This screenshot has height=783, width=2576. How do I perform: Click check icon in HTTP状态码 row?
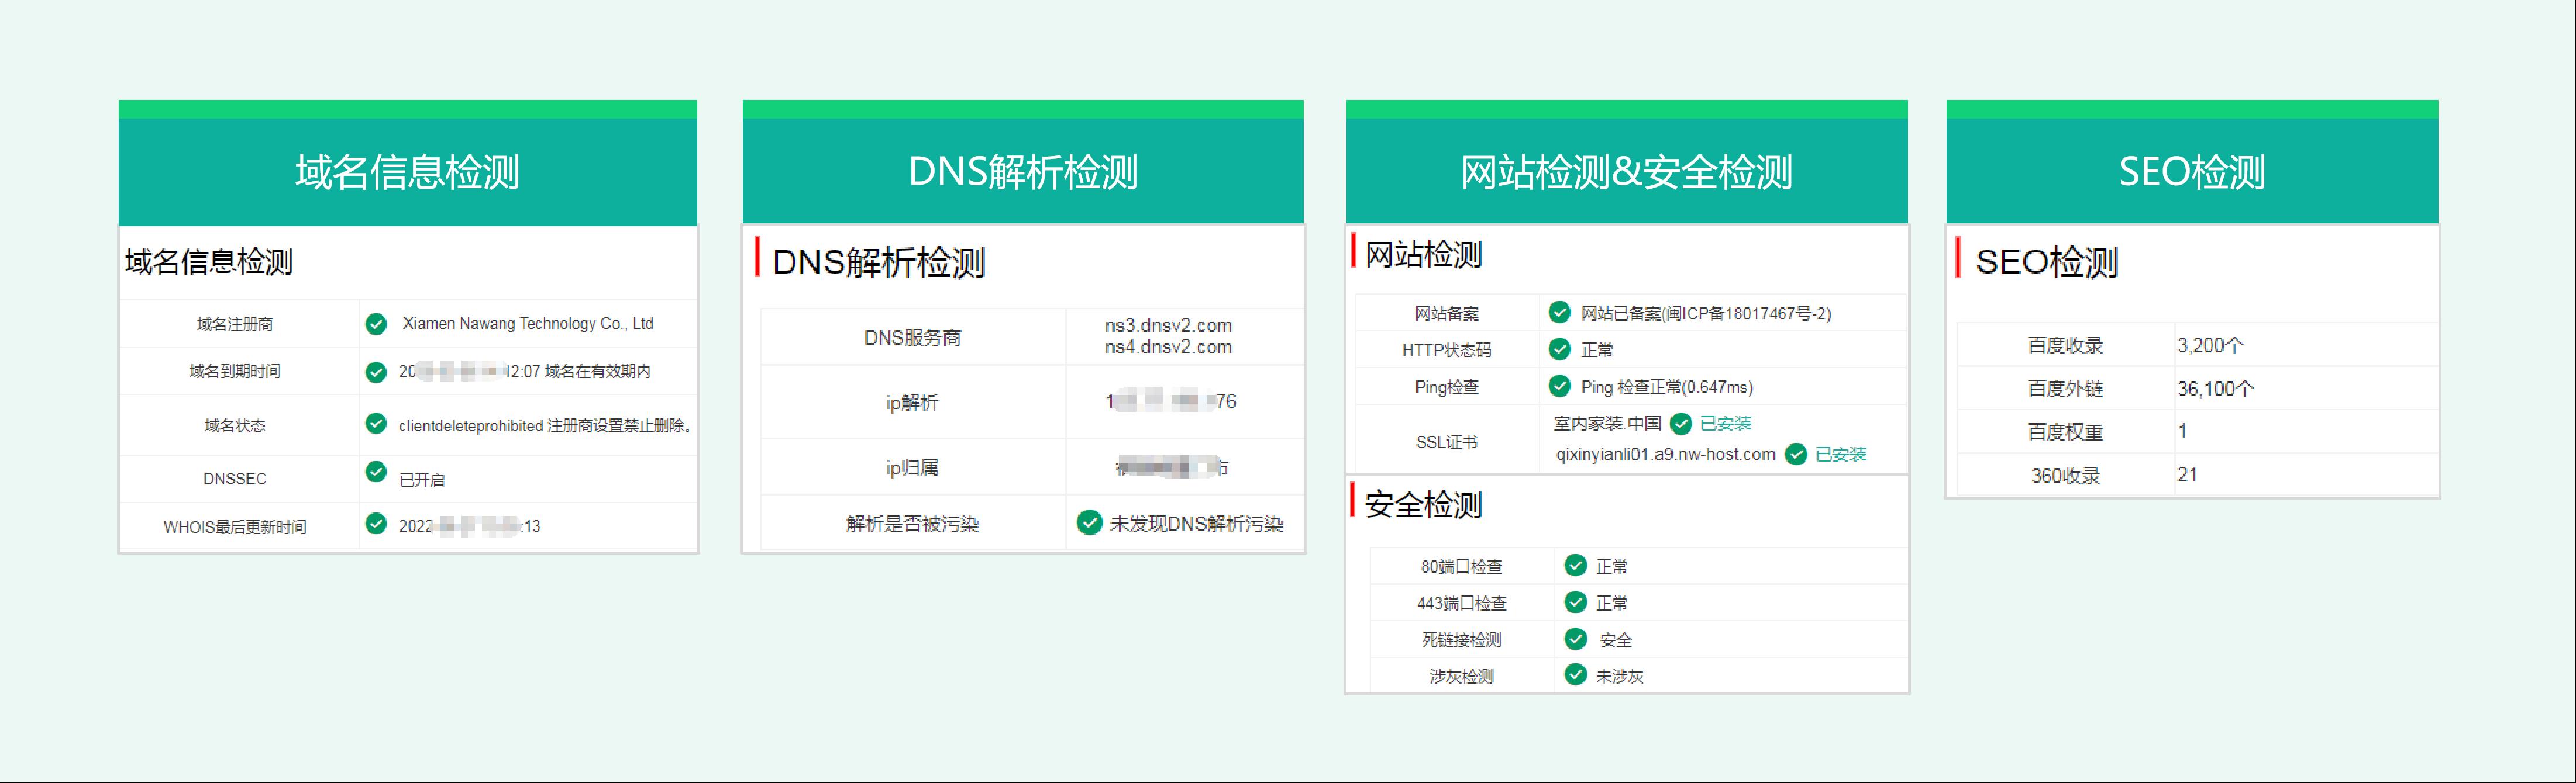click(x=1559, y=349)
